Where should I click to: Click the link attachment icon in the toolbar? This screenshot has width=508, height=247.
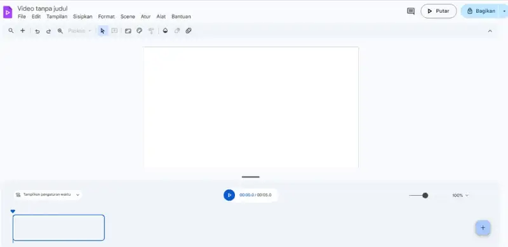coord(189,30)
